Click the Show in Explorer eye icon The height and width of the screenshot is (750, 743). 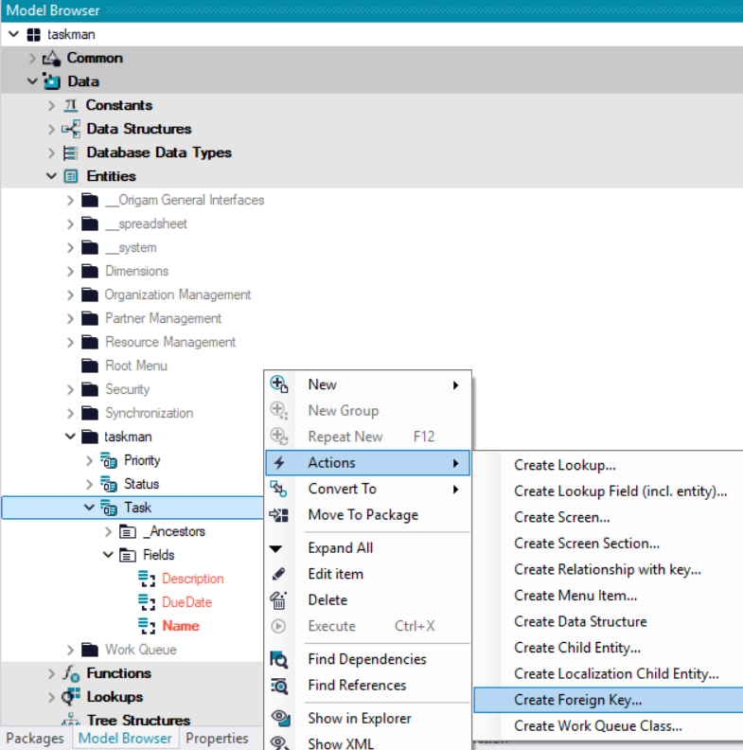279,718
